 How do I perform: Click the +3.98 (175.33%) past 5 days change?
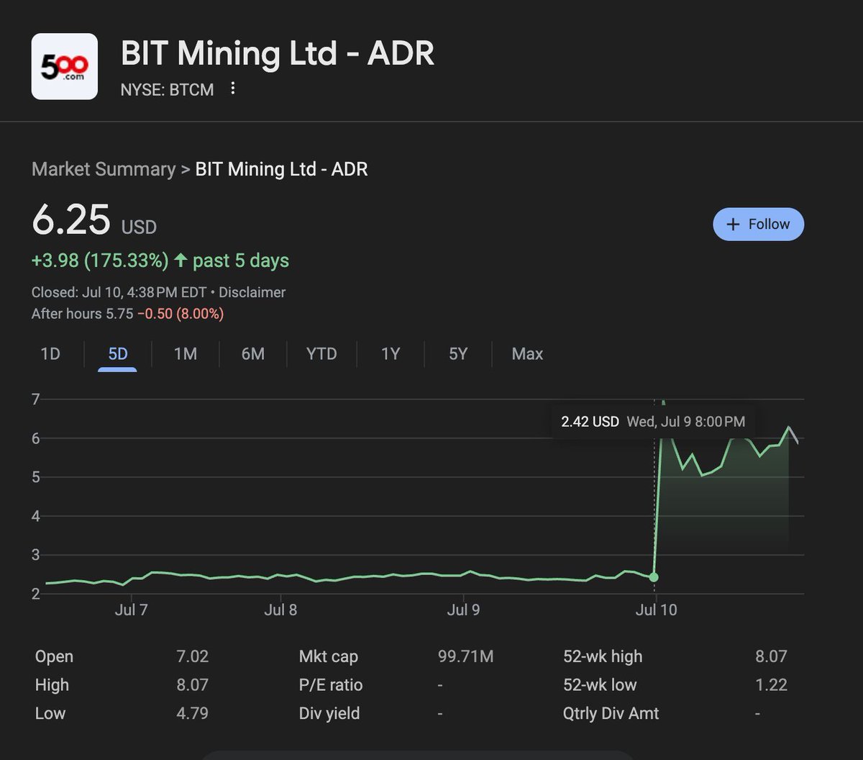(x=160, y=261)
